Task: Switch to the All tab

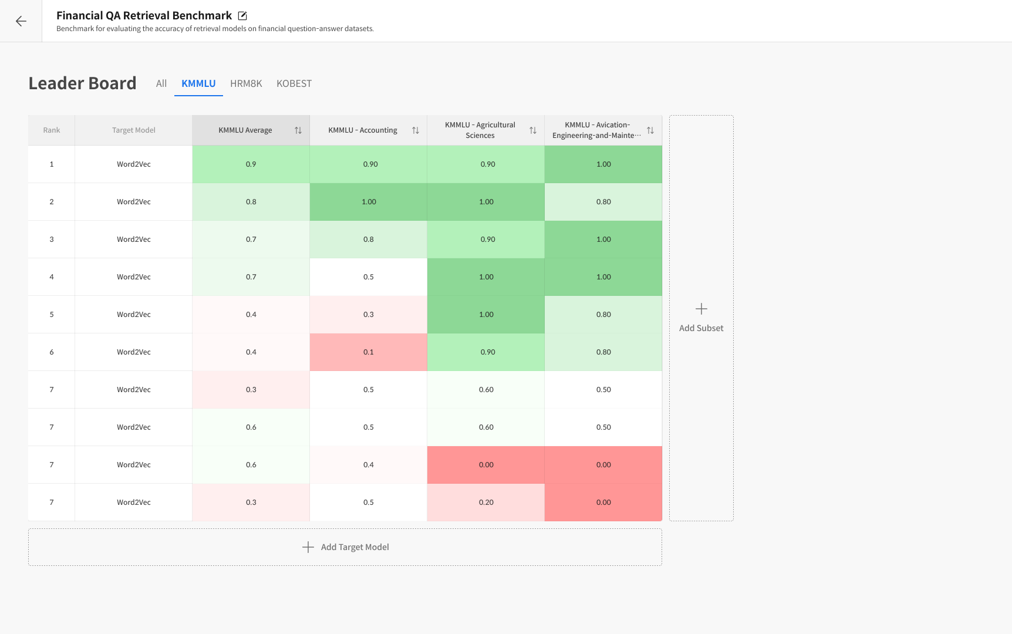Action: (161, 83)
